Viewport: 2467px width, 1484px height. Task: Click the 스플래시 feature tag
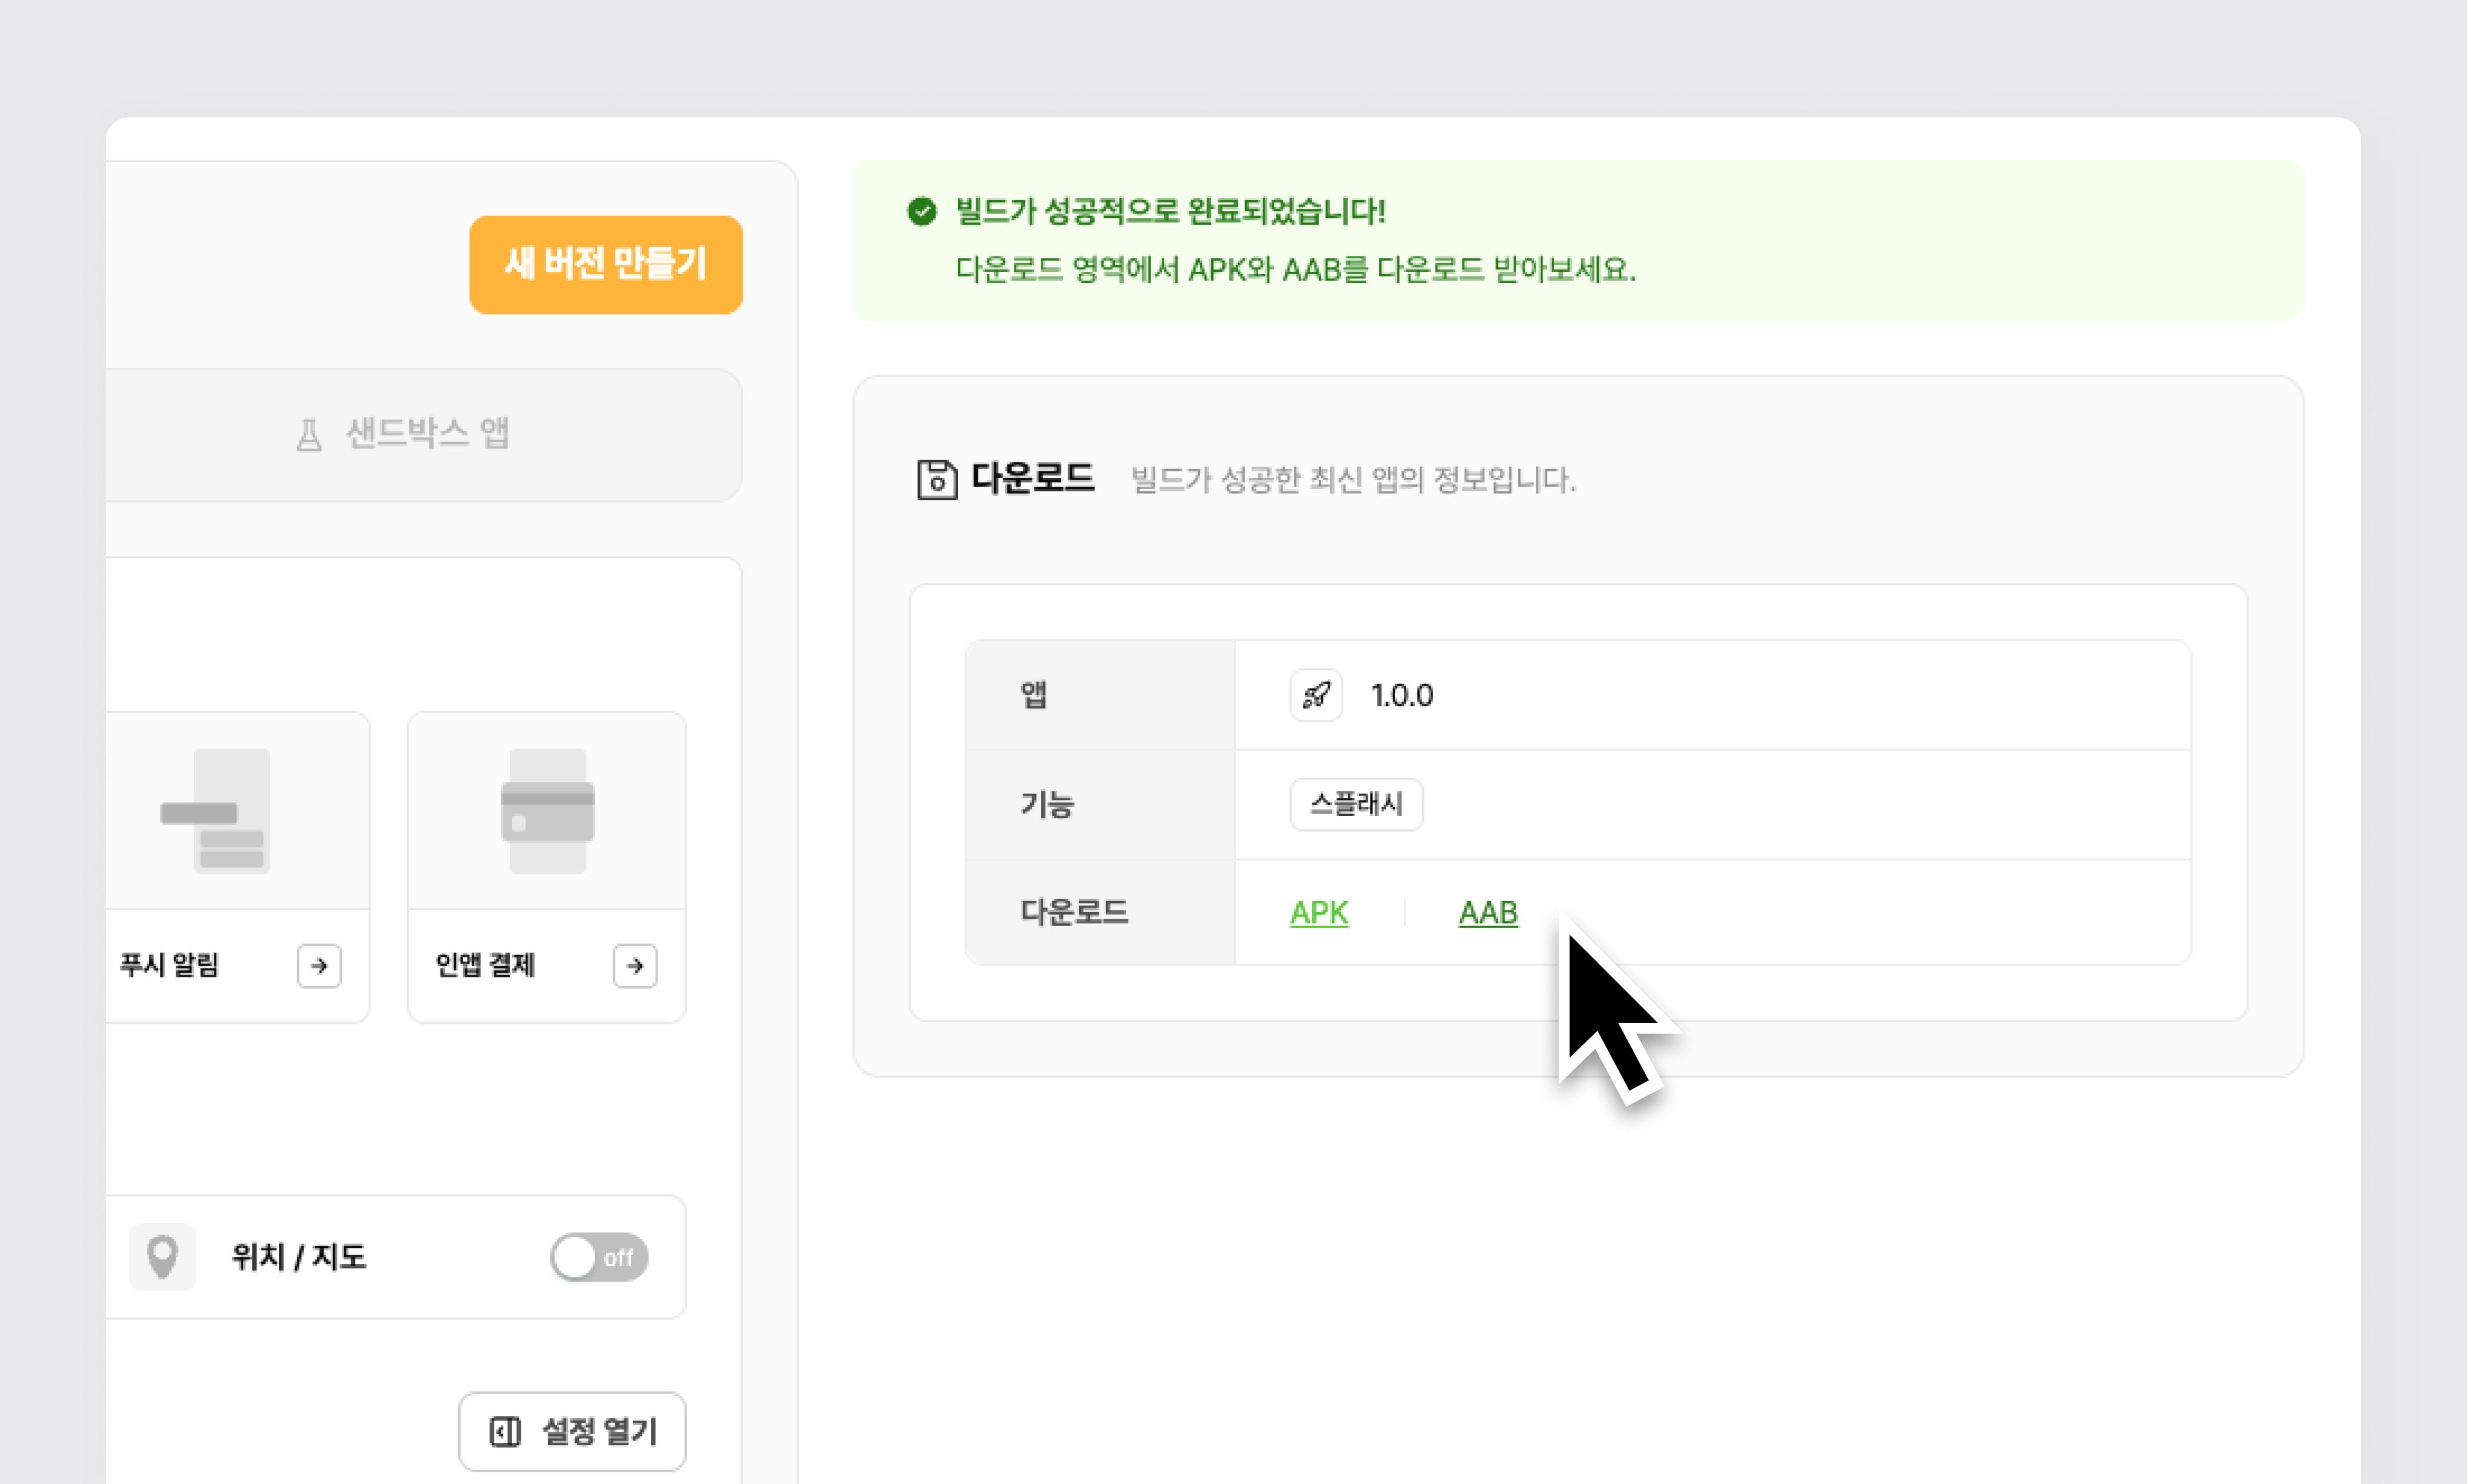tap(1356, 804)
